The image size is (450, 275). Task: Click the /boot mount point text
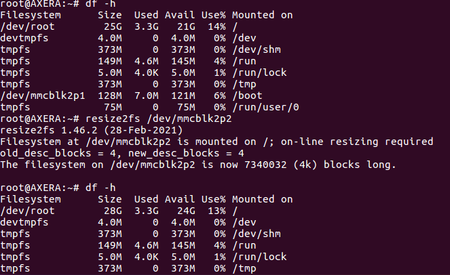click(247, 96)
